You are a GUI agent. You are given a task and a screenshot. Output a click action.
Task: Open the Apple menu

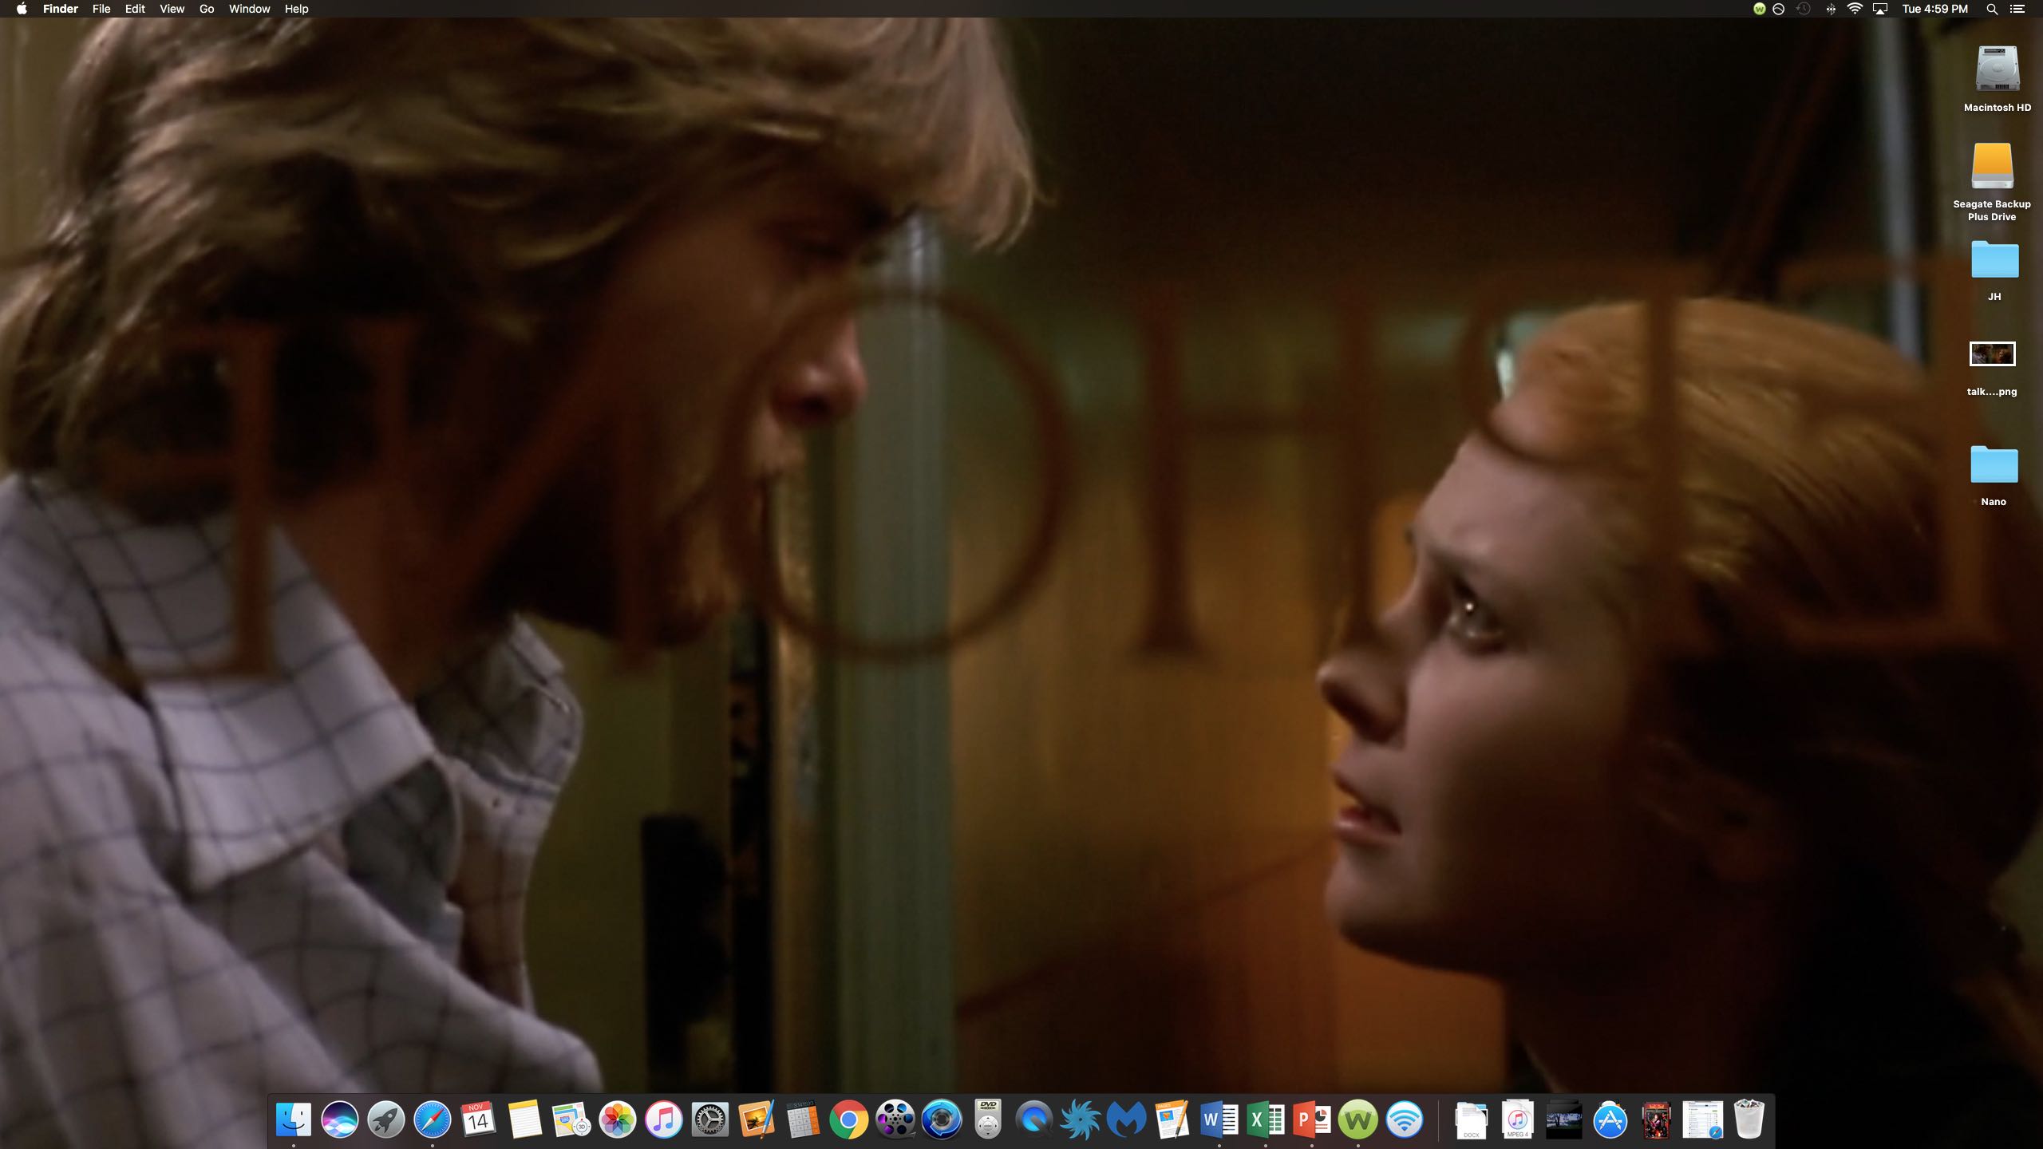coord(22,9)
